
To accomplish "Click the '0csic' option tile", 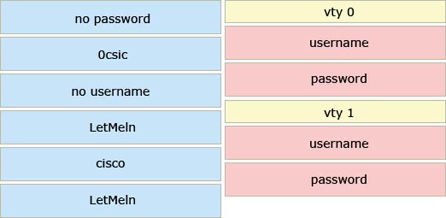I will (111, 54).
